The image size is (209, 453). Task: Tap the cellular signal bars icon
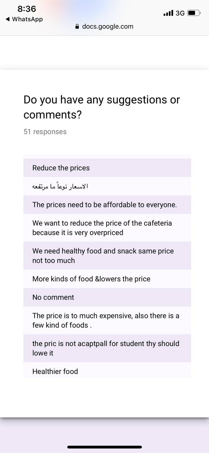(168, 13)
